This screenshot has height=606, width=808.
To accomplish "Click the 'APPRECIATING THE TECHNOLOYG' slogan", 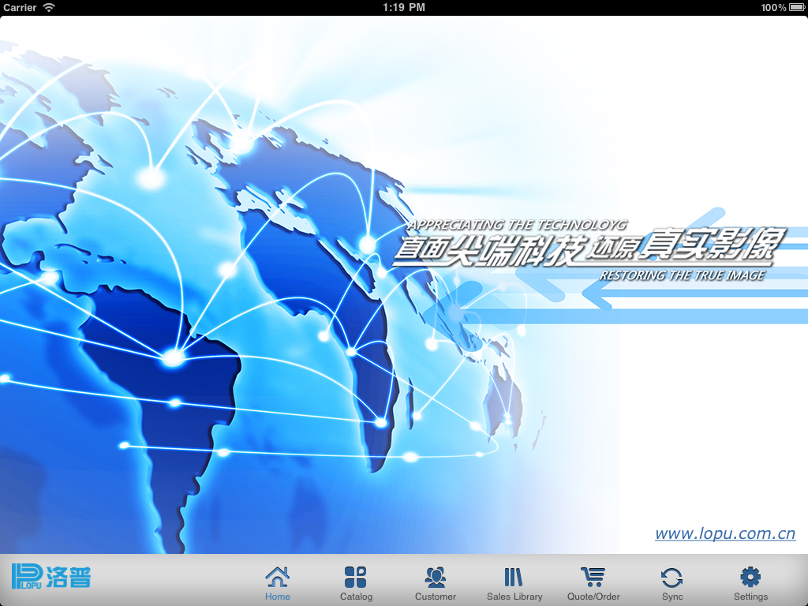I will (x=517, y=225).
